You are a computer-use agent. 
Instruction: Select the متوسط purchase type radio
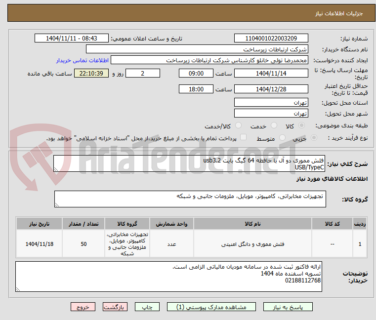coord(283,138)
